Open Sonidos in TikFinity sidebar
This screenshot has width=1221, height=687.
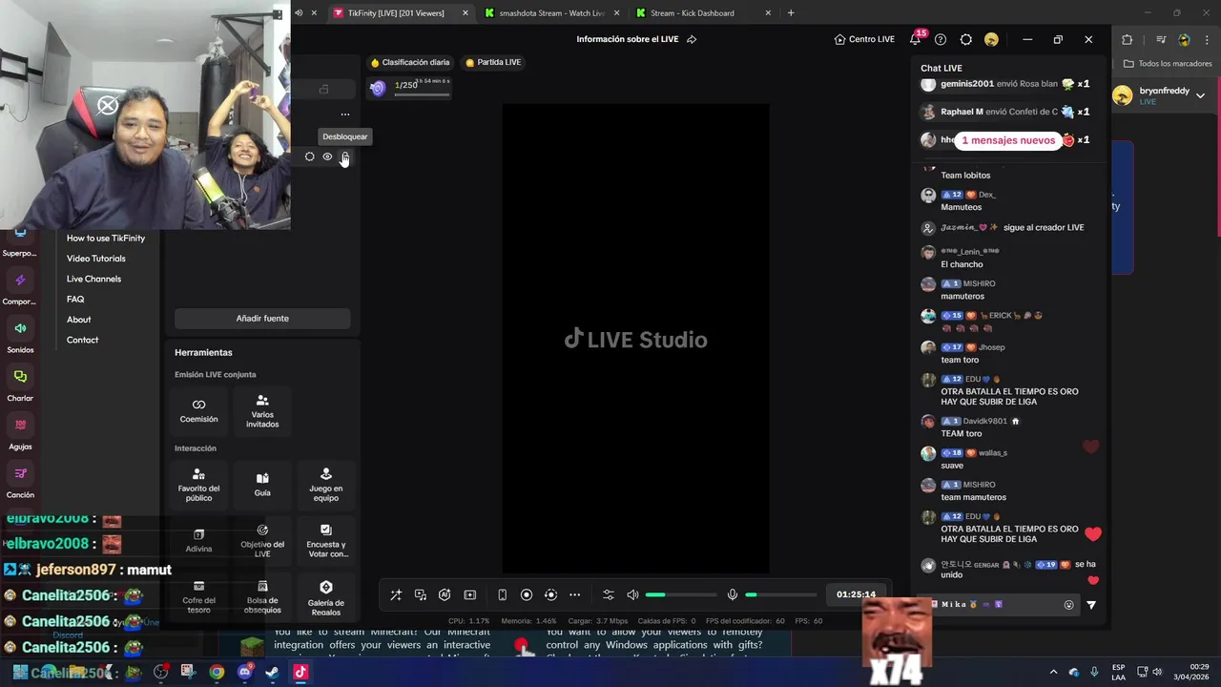pos(20,337)
